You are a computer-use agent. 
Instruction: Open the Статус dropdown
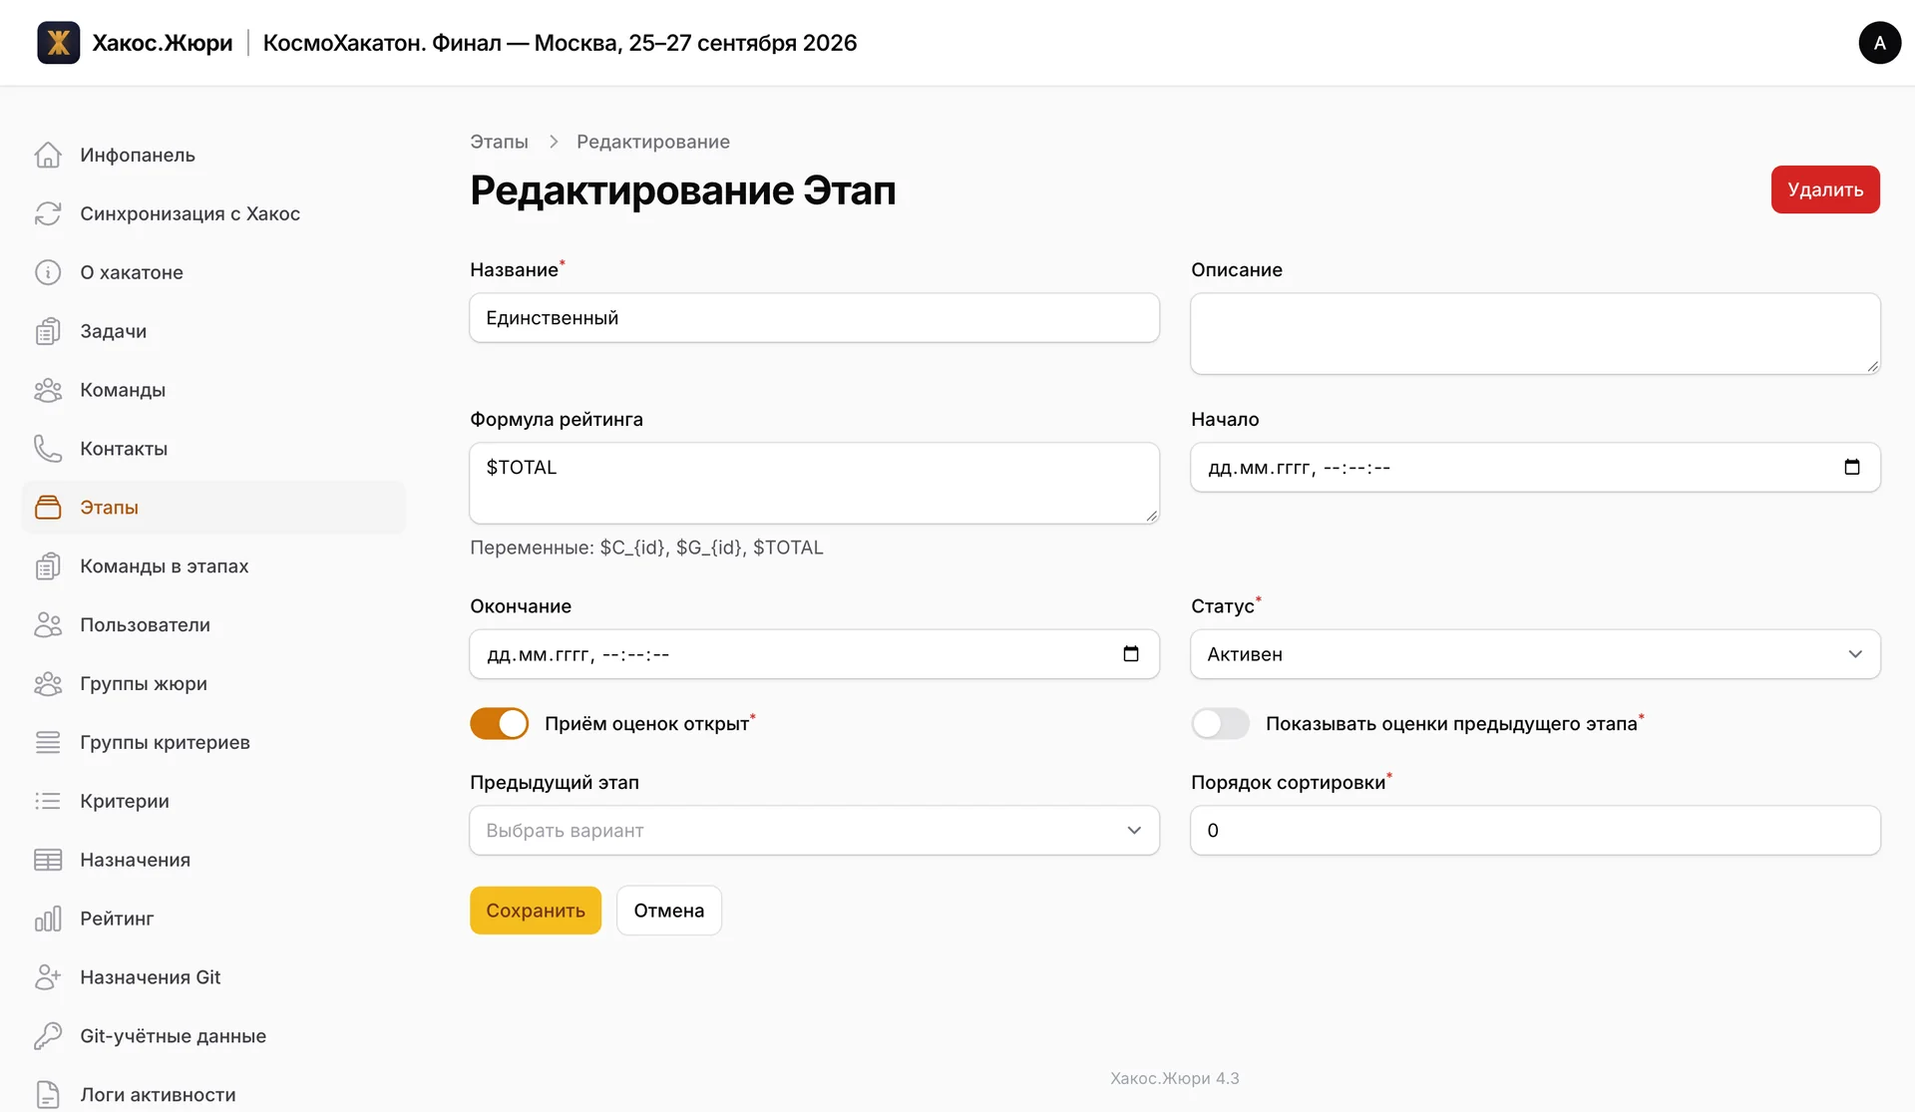1535,654
